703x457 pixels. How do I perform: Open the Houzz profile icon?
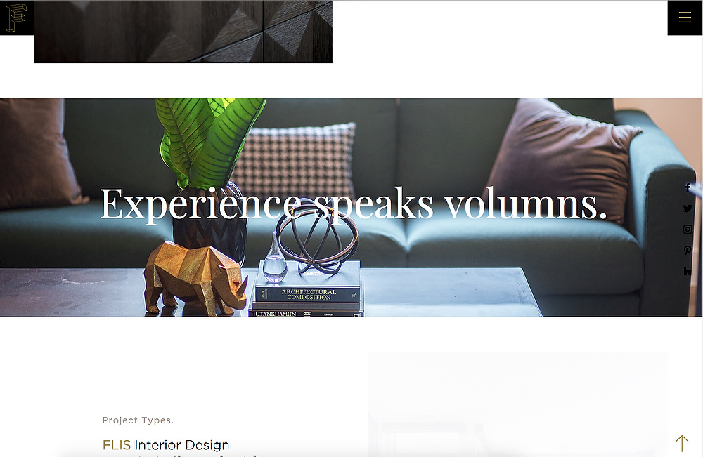pyautogui.click(x=688, y=271)
